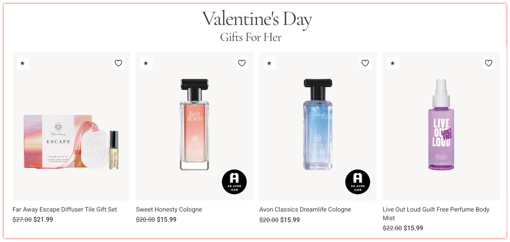Click the star badge on the Live Out Loud card
Image resolution: width=510 pixels, height=242 pixels.
point(393,63)
